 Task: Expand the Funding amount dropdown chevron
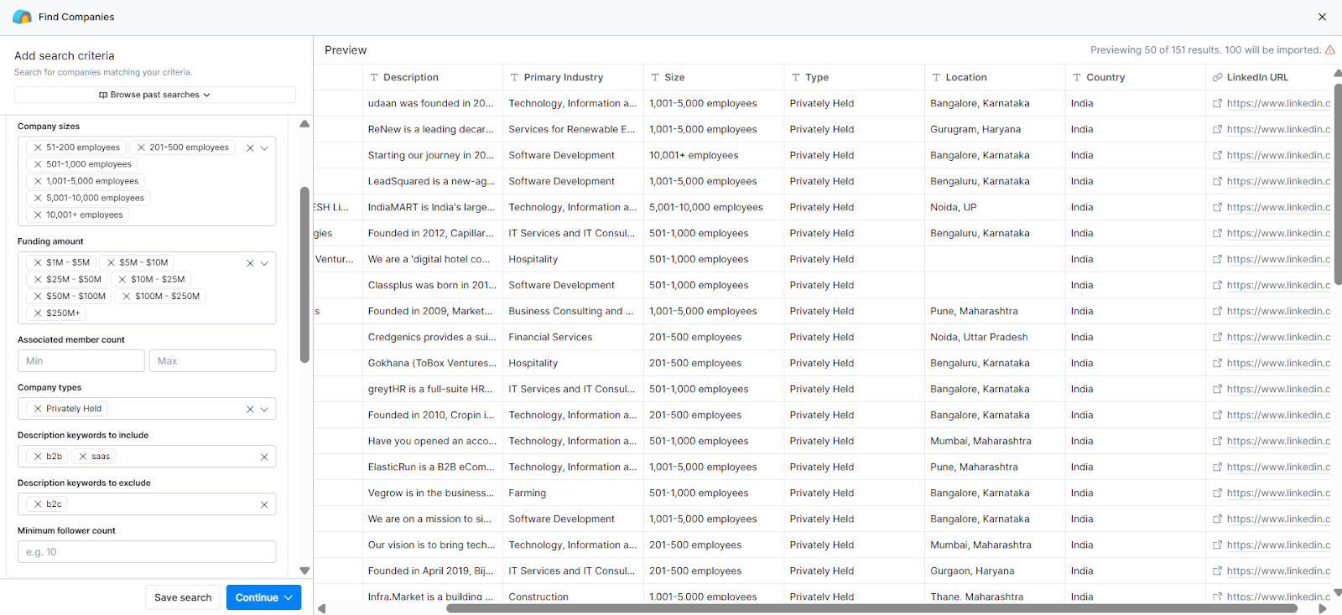tap(264, 263)
